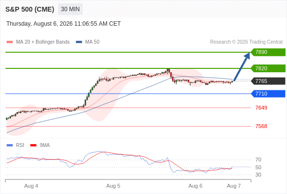Screen dimensions: 287x194
Task: Click the Aug 6 date axis label
Action: 196,186
